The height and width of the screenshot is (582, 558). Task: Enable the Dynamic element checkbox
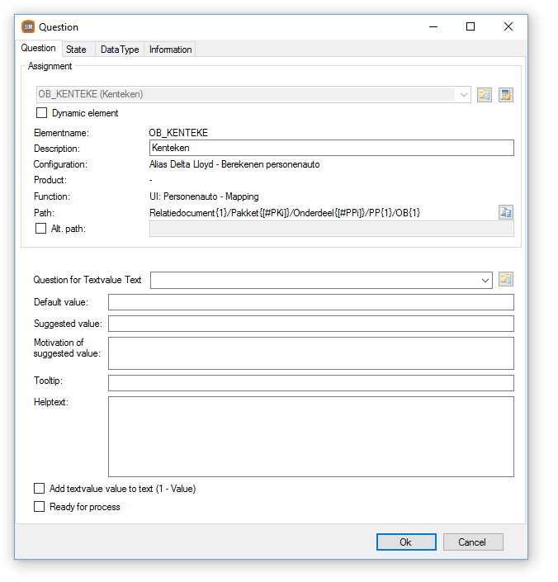[x=41, y=112]
